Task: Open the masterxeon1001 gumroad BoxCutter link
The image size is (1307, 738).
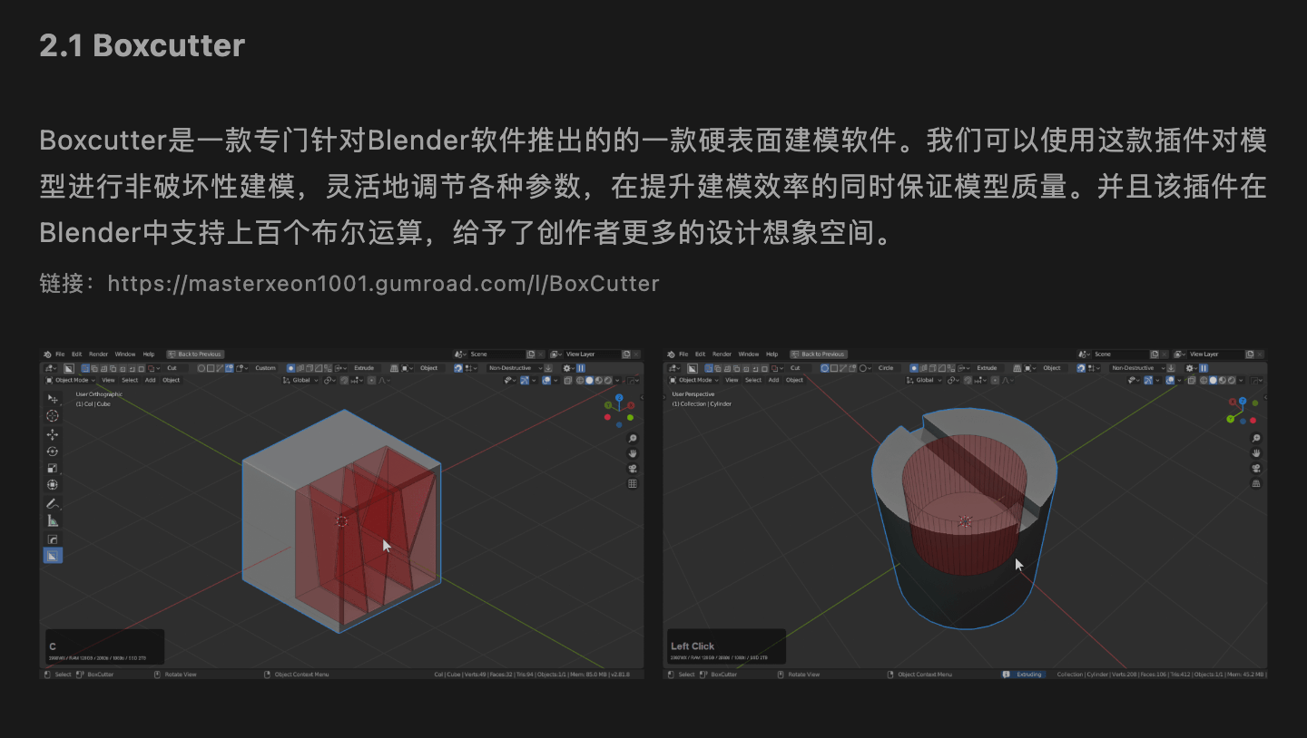Action: coord(383,284)
